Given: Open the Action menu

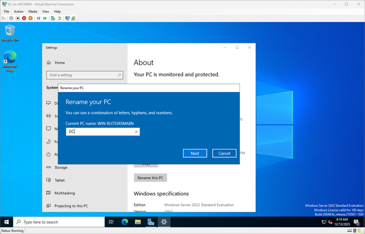Looking at the screenshot, I should point(19,11).
